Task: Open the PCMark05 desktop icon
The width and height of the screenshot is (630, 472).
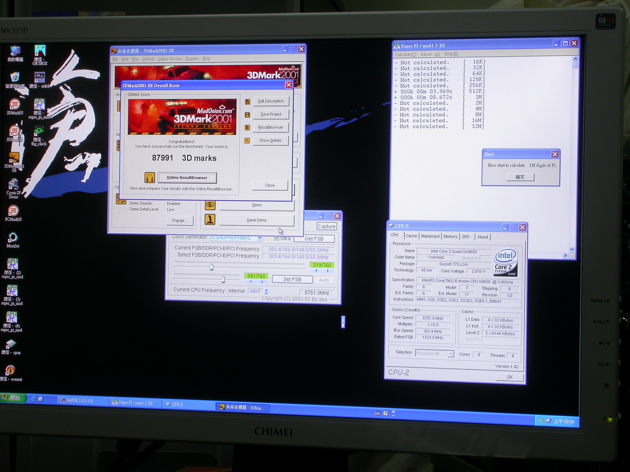Action: pyautogui.click(x=13, y=213)
